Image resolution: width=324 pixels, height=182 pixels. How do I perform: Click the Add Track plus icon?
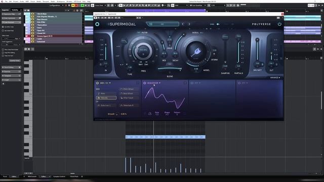tap(25, 10)
